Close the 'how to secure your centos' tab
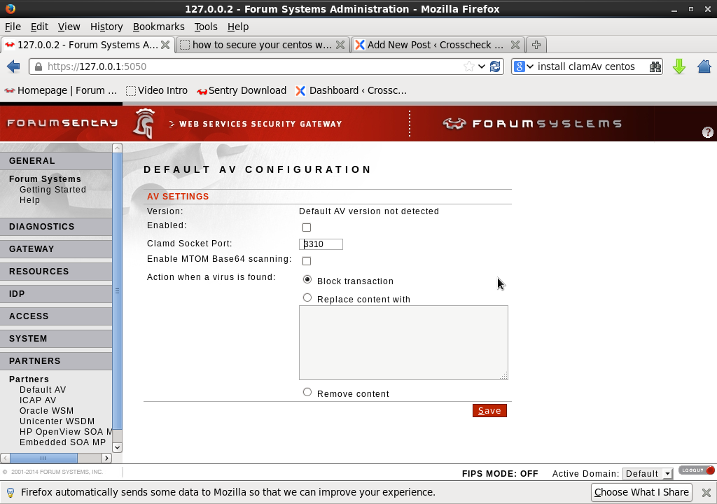The width and height of the screenshot is (717, 504). pos(340,45)
